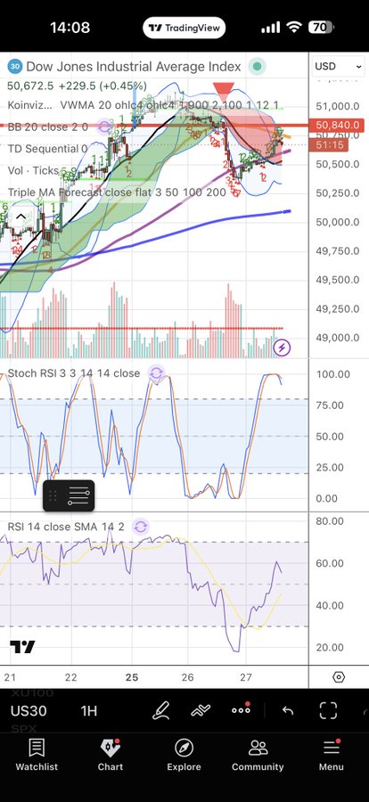369x802 pixels.
Task: Select the TD Sequential indicator legend
Action: point(47,149)
